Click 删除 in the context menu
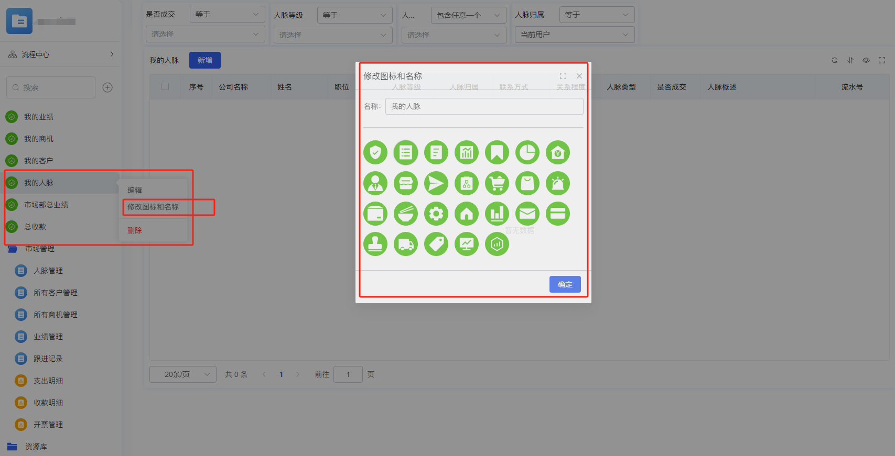895x456 pixels. pos(135,230)
